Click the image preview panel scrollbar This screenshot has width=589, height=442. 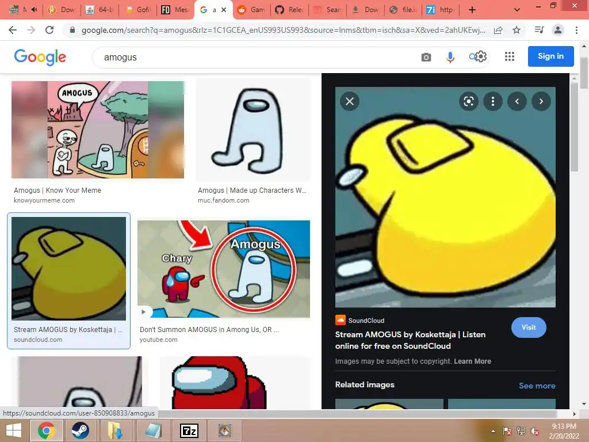[573, 127]
